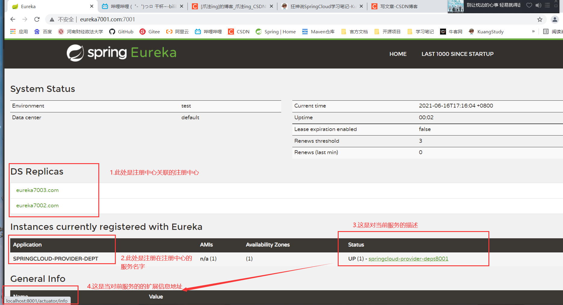Open the eureka7002.com replica link
This screenshot has width=563, height=305.
pyautogui.click(x=37, y=206)
